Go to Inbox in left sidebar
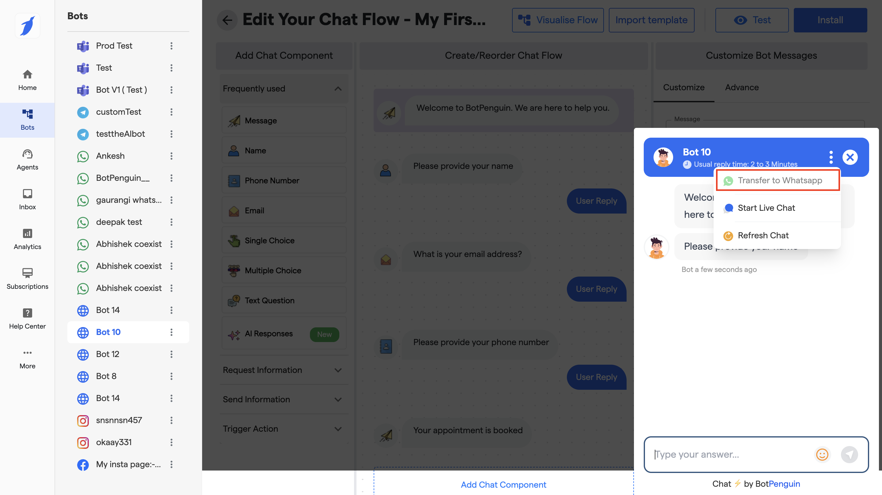The height and width of the screenshot is (495, 882). [27, 199]
